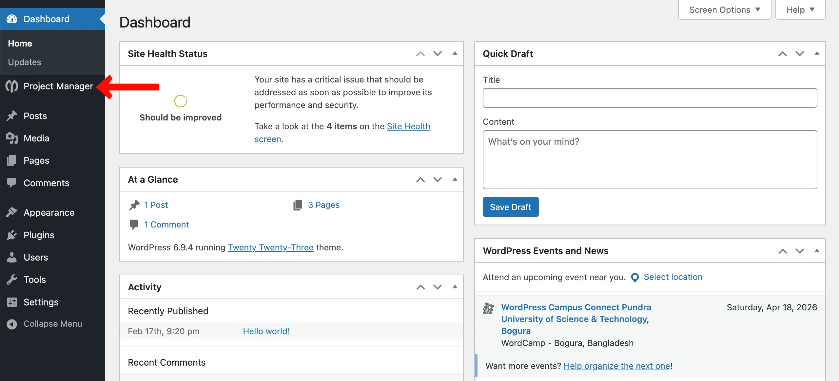Open the Screen Options dropdown
This screenshot has height=381, width=839.
pyautogui.click(x=724, y=10)
